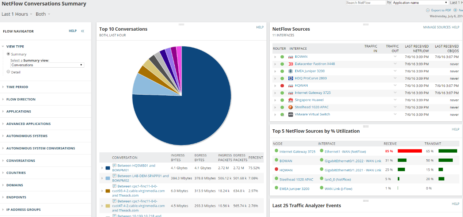Open the Last 1 Hours time dropdown

coord(17,14)
